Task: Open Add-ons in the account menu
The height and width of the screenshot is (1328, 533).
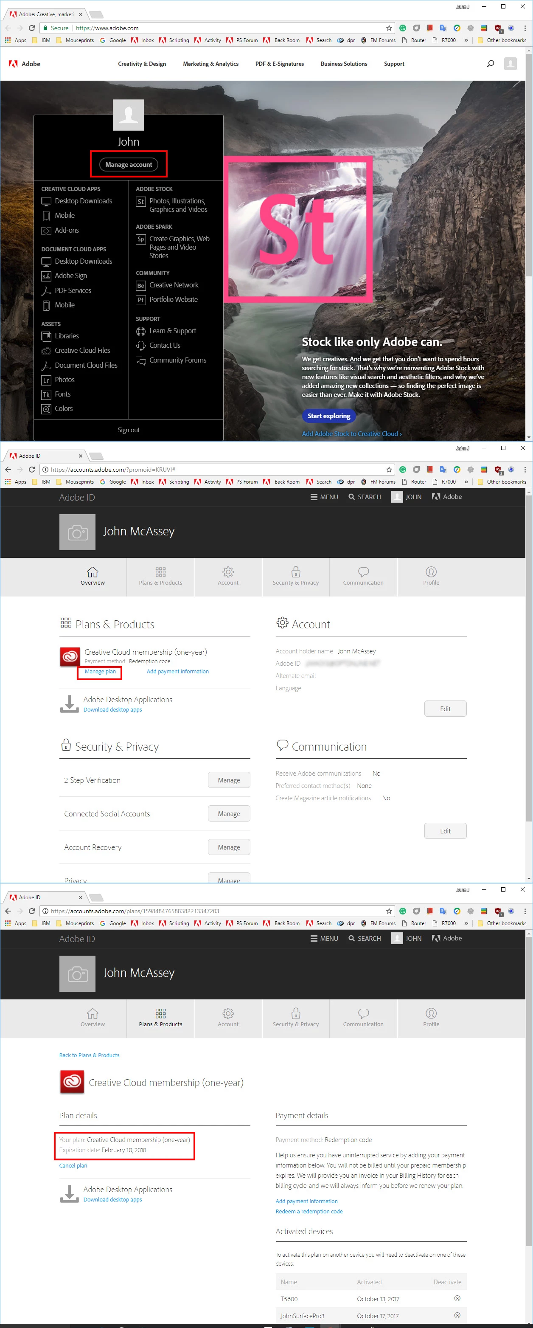Action: (60, 231)
